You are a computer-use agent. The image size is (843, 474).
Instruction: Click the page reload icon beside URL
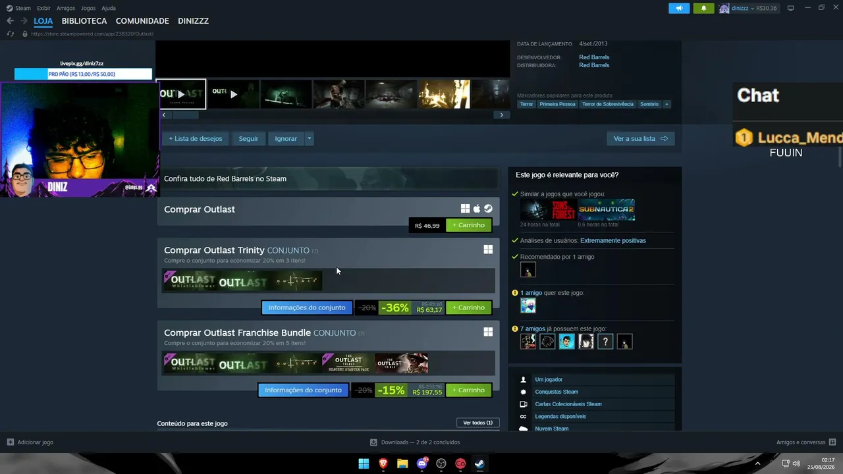[x=11, y=34]
